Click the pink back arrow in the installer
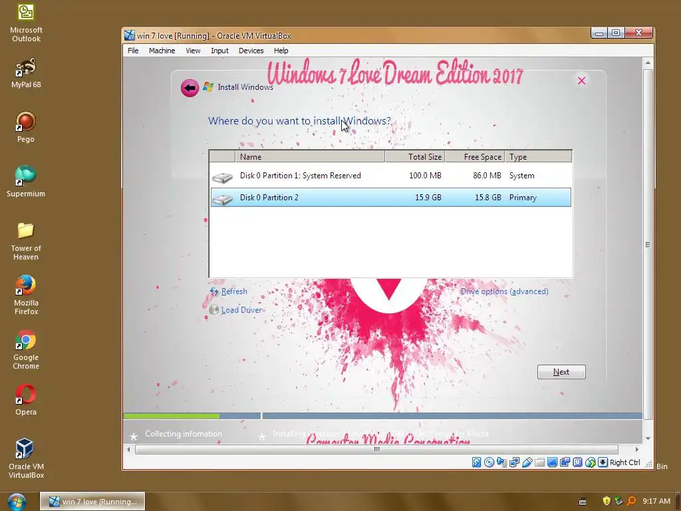This screenshot has width=681, height=511. 190,88
